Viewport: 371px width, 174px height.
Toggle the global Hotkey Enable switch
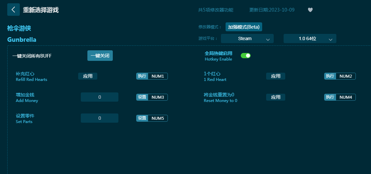pyautogui.click(x=246, y=56)
